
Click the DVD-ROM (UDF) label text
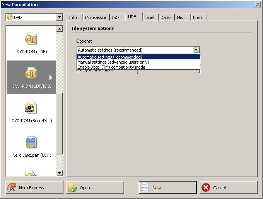[x=32, y=52]
